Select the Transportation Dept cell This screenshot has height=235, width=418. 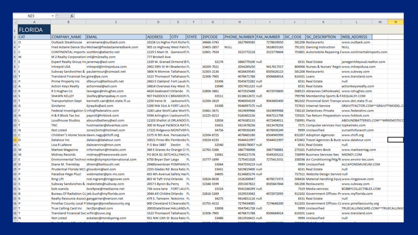pos(68,101)
